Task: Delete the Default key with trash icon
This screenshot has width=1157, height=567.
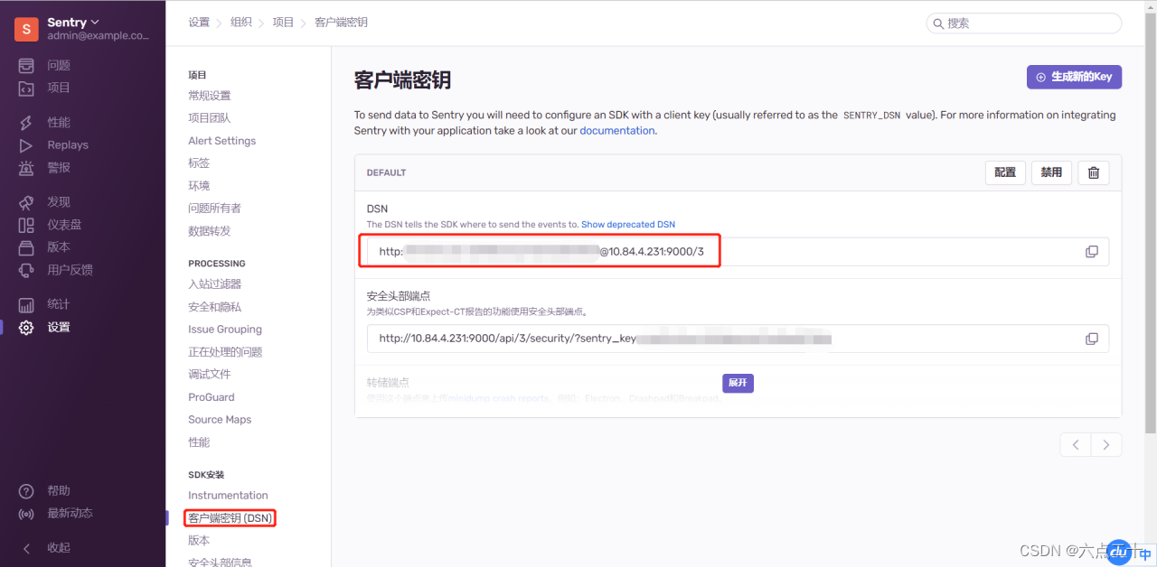Action: coord(1093,172)
